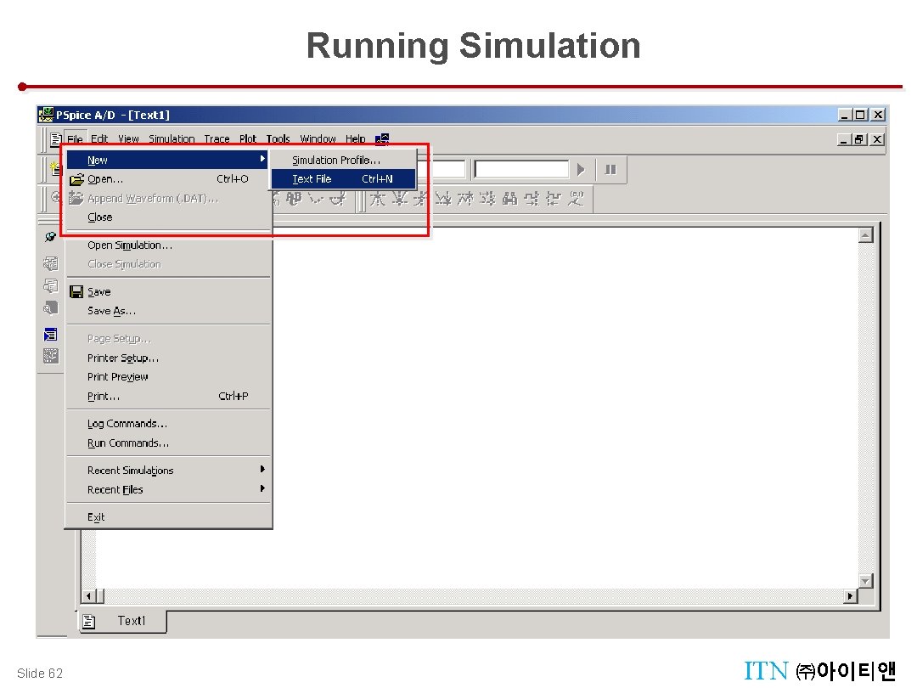
Task: Expand the Recent Simulations submenu arrow
Action: coord(262,469)
